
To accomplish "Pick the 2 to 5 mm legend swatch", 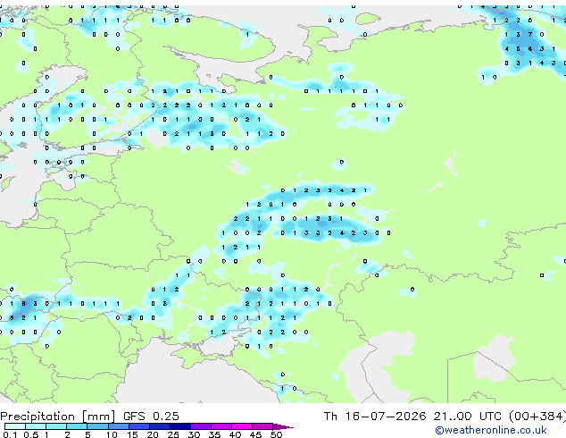I will click(77, 426).
